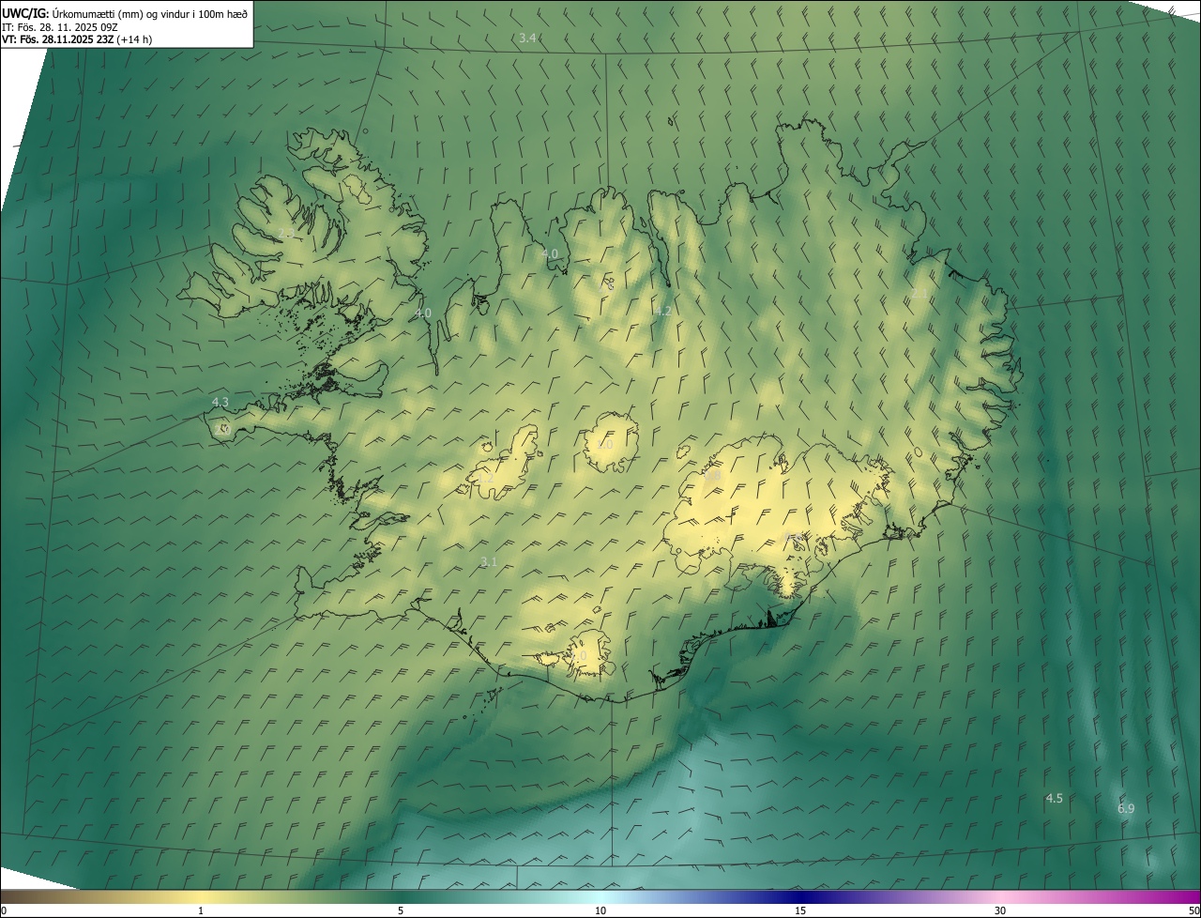Click the 10 tick label on the color scale

coord(600,910)
